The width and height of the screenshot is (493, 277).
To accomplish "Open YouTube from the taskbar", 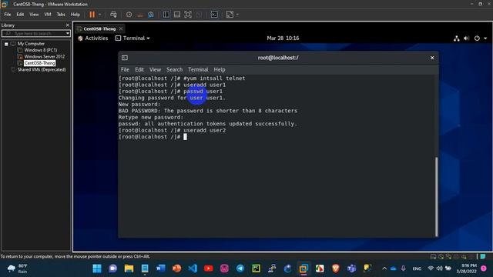I will [x=208, y=269].
